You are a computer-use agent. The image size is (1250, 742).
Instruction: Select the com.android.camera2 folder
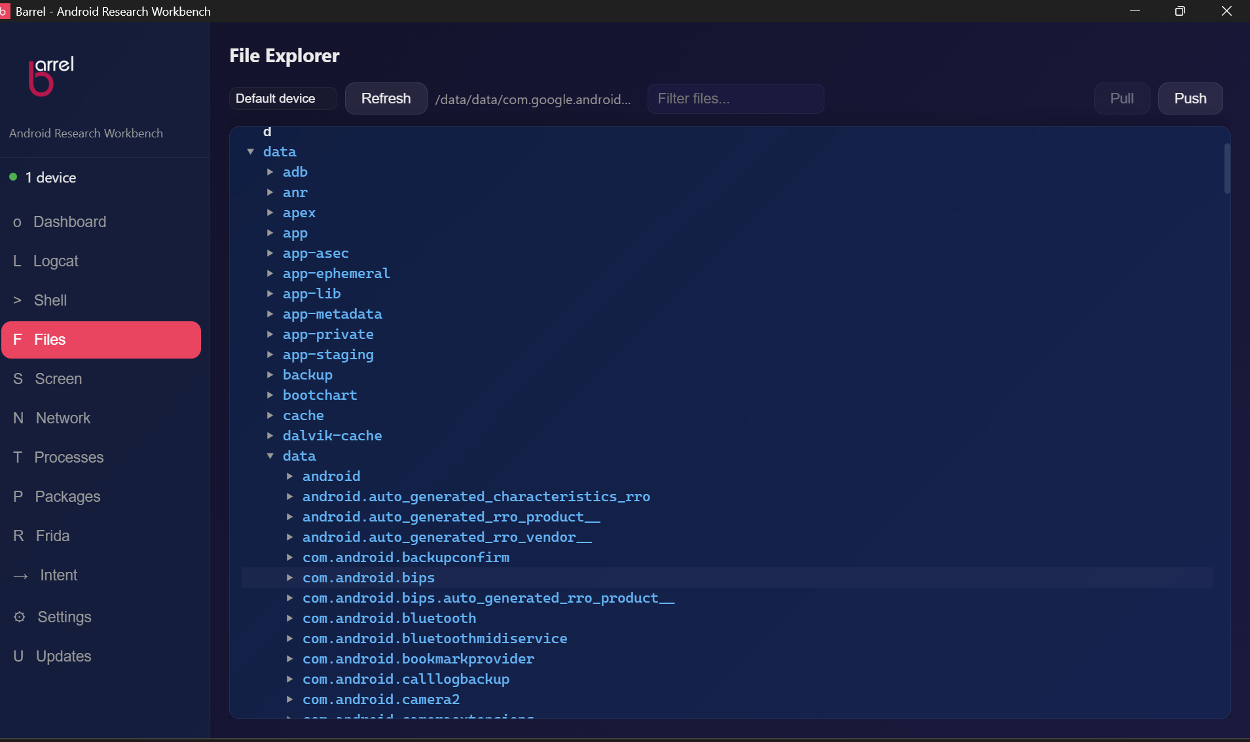coord(381,699)
